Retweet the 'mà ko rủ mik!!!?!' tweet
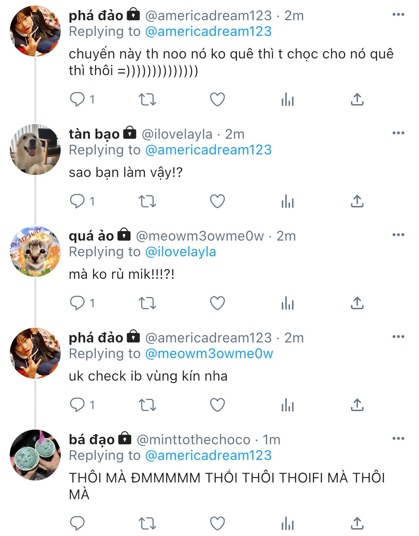 pyautogui.click(x=147, y=303)
